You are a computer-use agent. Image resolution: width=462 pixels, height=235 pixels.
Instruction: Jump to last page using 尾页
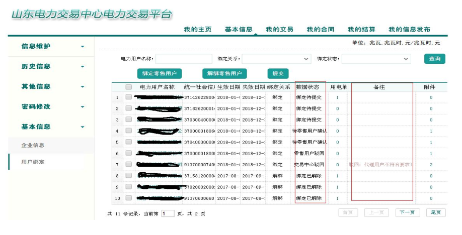tap(436, 212)
